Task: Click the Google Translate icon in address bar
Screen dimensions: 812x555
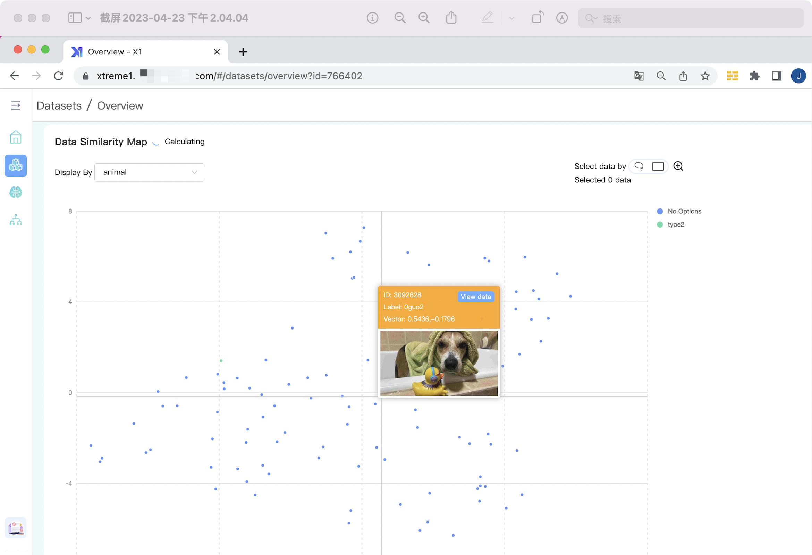Action: [x=639, y=76]
